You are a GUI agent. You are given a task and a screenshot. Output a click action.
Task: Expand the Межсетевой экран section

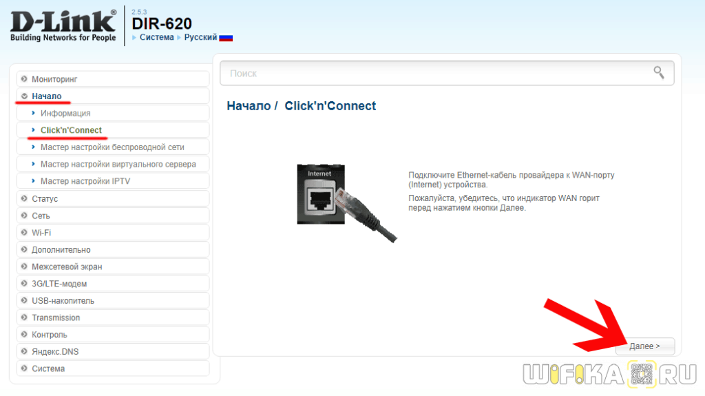pos(113,267)
